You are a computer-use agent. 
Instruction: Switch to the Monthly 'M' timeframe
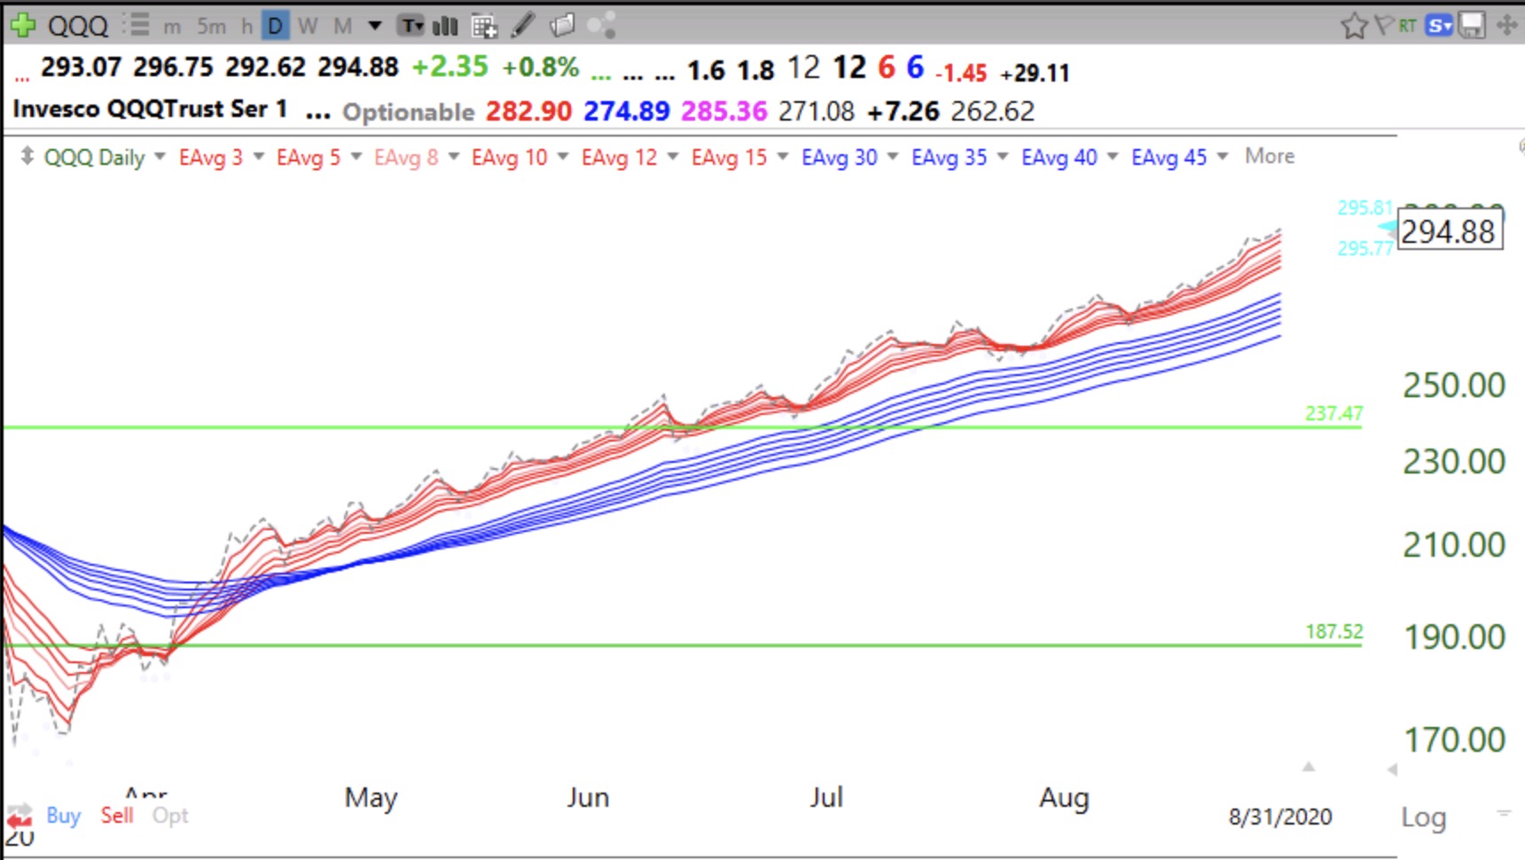point(343,27)
